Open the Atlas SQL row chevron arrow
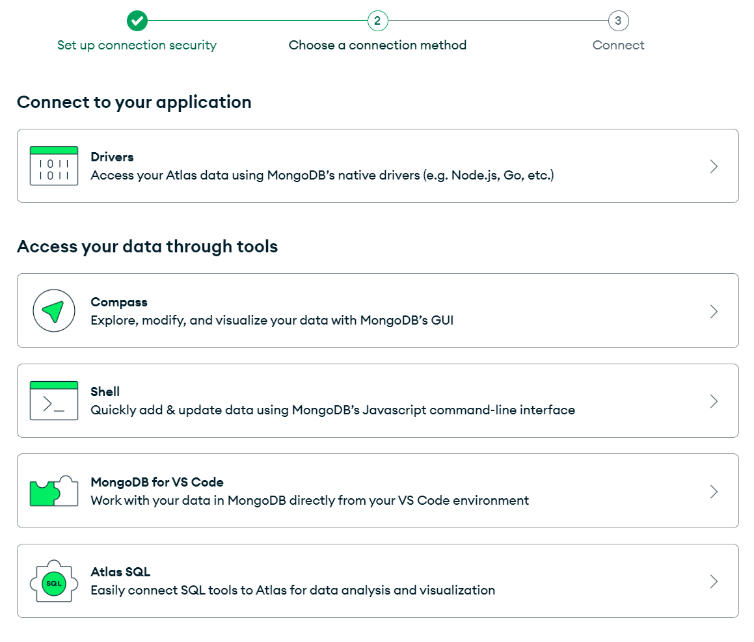The width and height of the screenshot is (754, 642). click(x=714, y=582)
